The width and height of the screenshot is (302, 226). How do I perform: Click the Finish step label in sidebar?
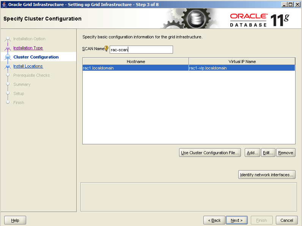click(x=19, y=103)
